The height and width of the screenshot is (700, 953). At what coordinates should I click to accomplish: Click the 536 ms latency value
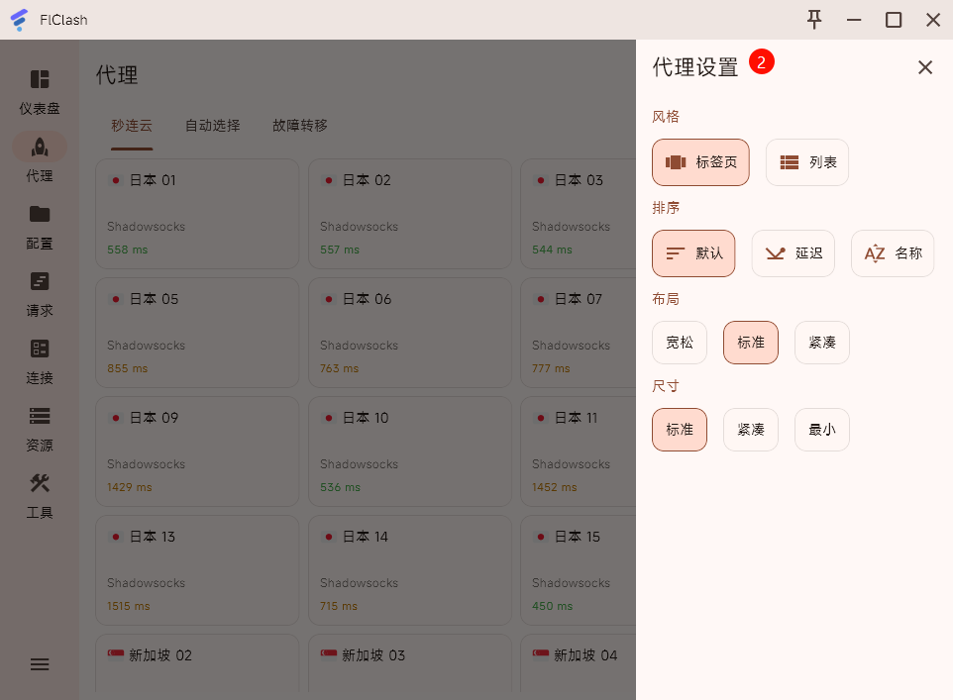tap(341, 487)
